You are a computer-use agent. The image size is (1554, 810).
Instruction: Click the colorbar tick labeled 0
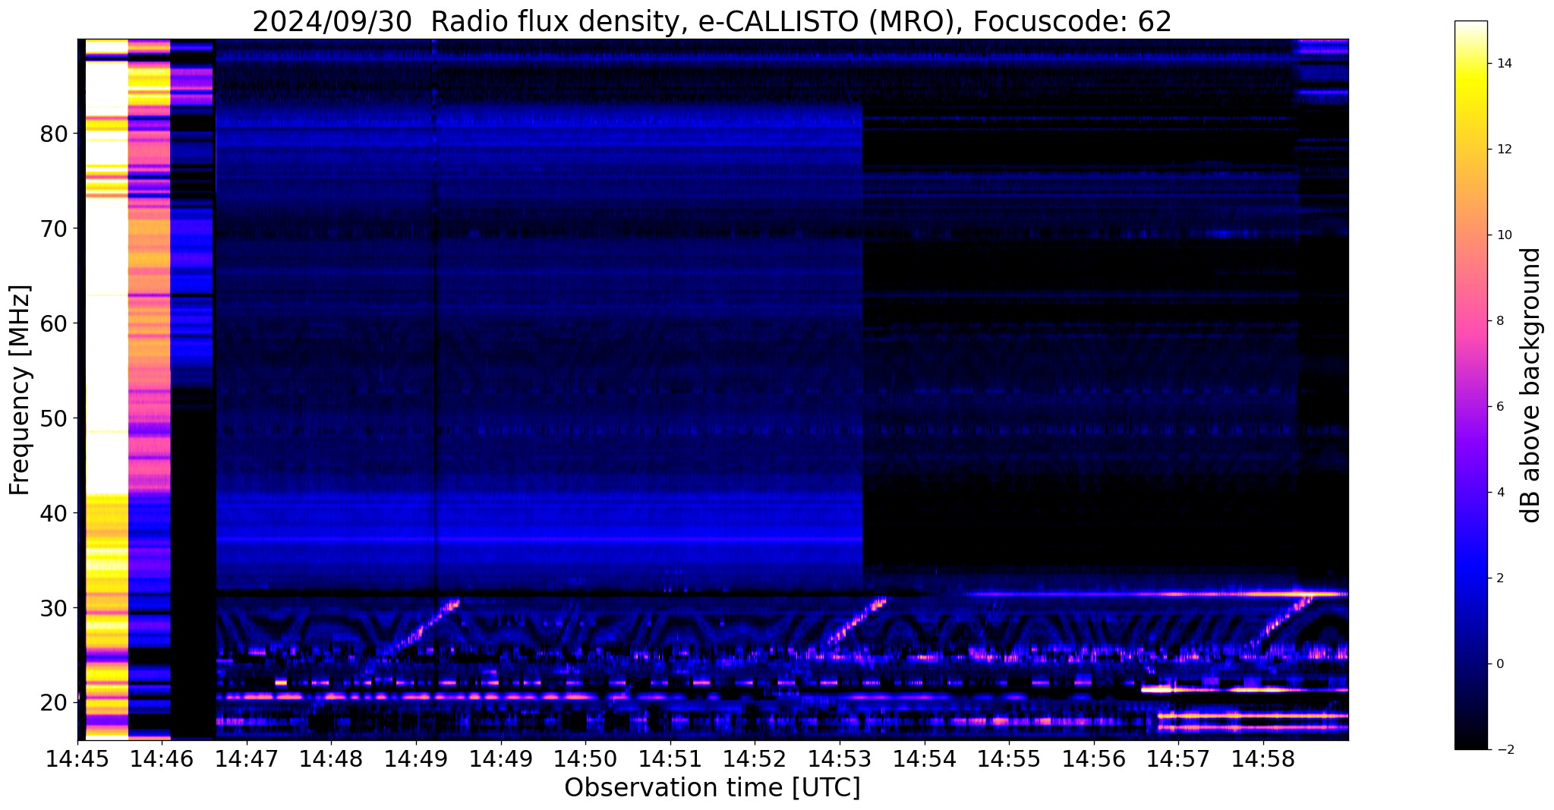point(1499,664)
